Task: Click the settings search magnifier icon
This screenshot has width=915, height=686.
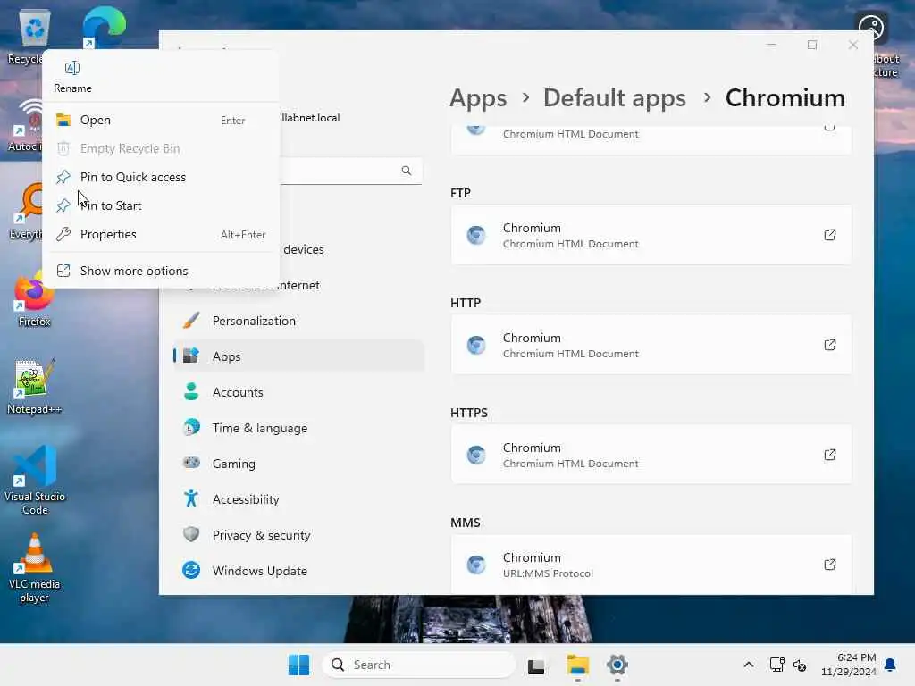Action: point(407,171)
